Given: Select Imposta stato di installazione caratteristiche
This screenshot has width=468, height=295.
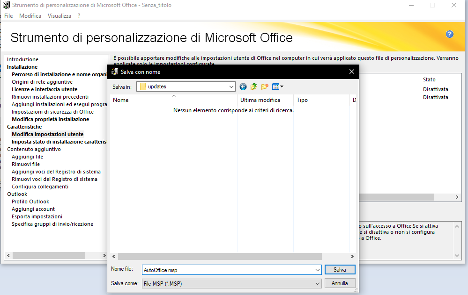Looking at the screenshot, I should point(59,142).
